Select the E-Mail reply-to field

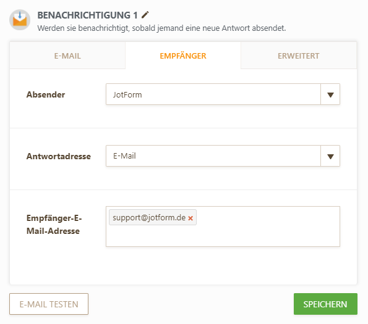point(213,156)
